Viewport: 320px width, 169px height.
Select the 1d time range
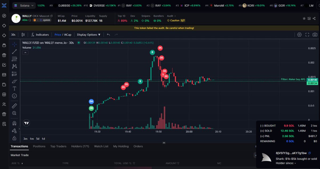tap(43, 139)
